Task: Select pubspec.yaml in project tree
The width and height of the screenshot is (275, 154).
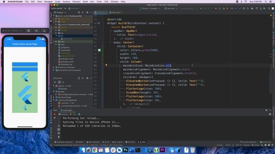Action: point(66,62)
